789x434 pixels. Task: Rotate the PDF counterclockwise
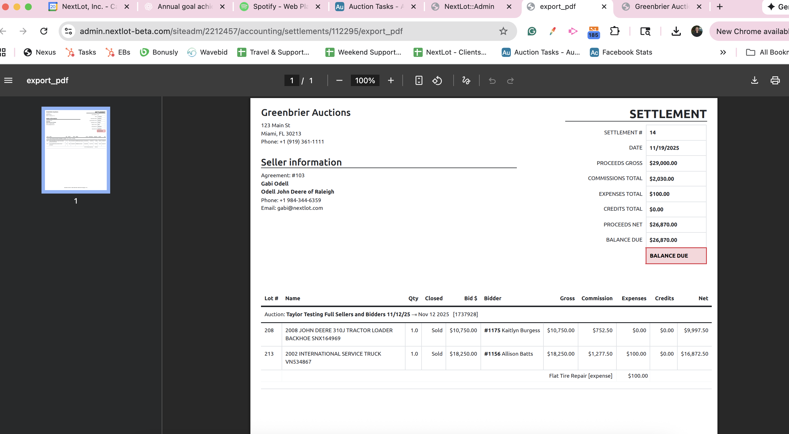point(437,81)
